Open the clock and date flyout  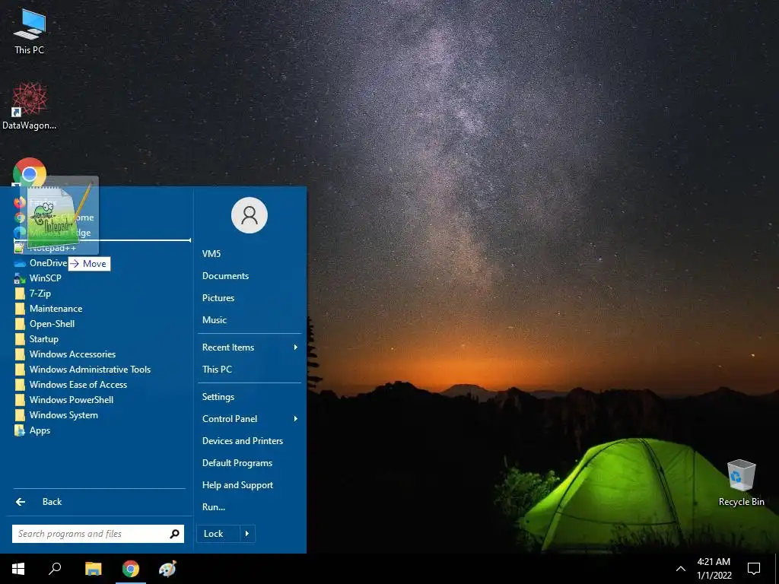click(714, 569)
